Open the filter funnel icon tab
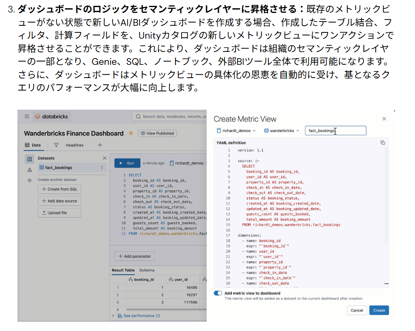 coord(56,145)
